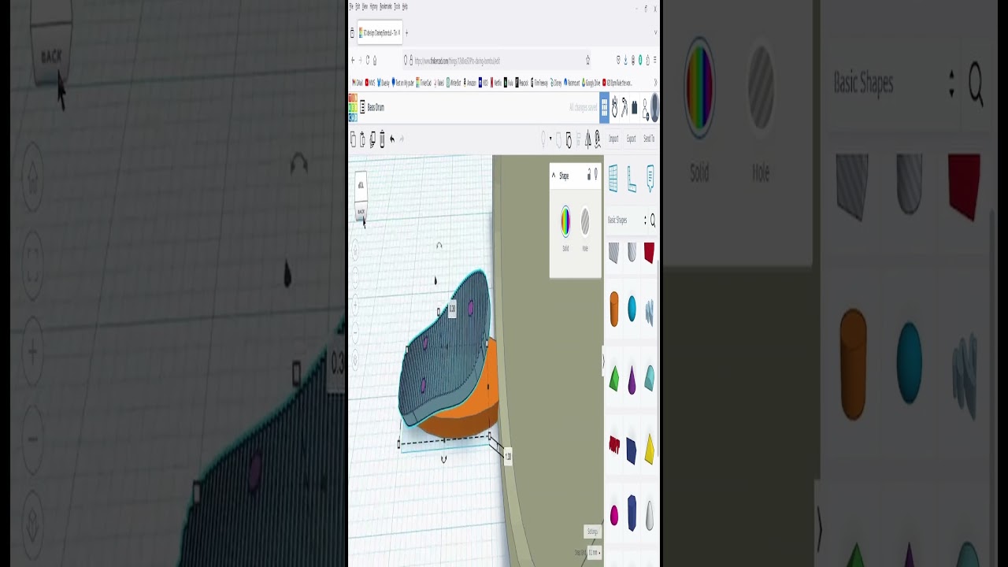This screenshot has width=1008, height=567.
Task: Click the Duplicate and repeat tool
Action: (x=372, y=139)
